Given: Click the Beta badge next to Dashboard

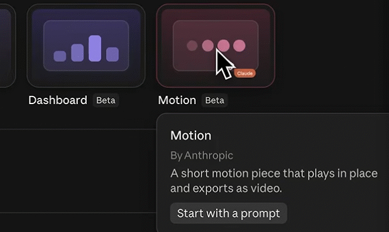Looking at the screenshot, I should 106,100.
